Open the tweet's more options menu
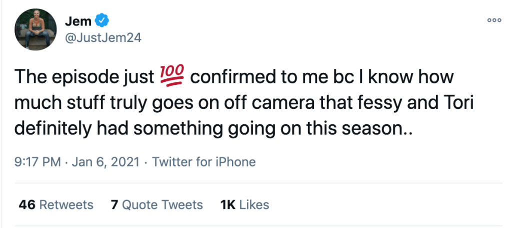 (493, 20)
